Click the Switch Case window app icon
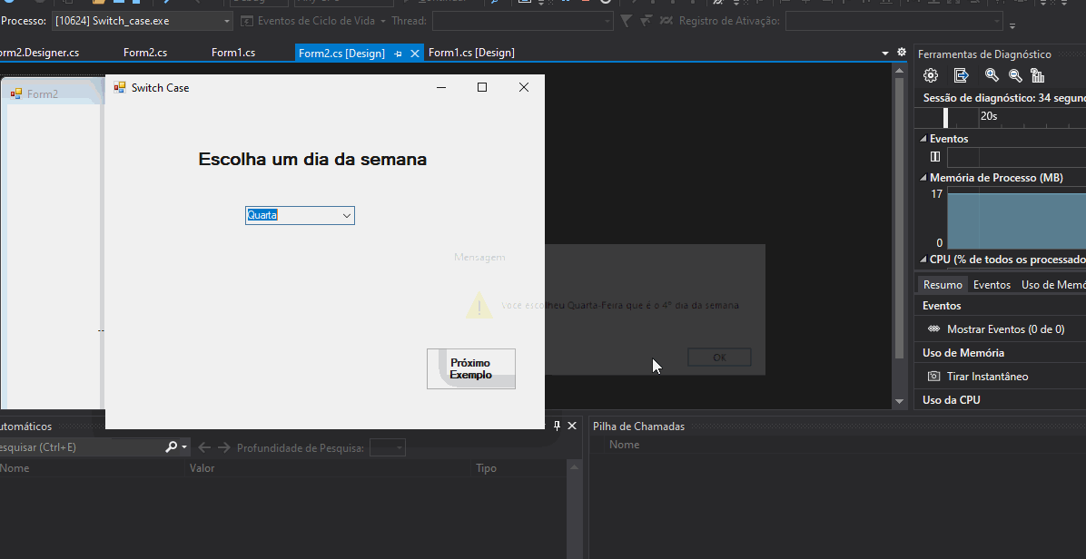The image size is (1086, 559). (120, 87)
